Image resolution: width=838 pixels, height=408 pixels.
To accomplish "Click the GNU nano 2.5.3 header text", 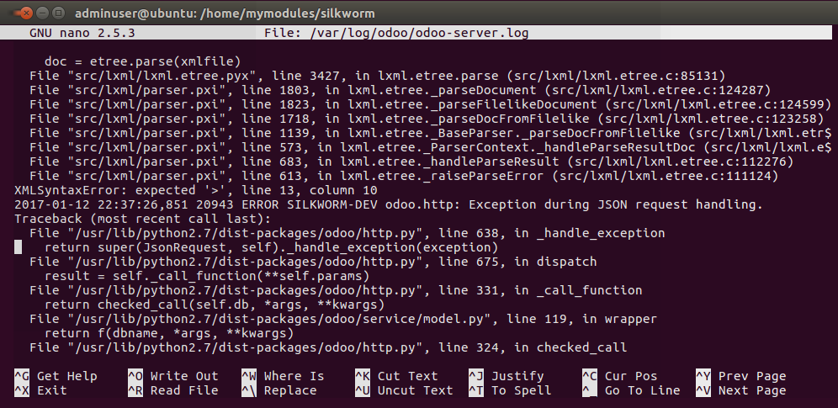I will pos(82,33).
